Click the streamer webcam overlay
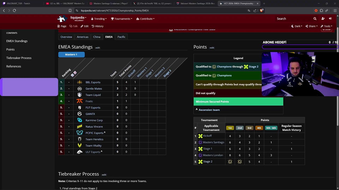The height and width of the screenshot is (190, 339). click(x=300, y=74)
